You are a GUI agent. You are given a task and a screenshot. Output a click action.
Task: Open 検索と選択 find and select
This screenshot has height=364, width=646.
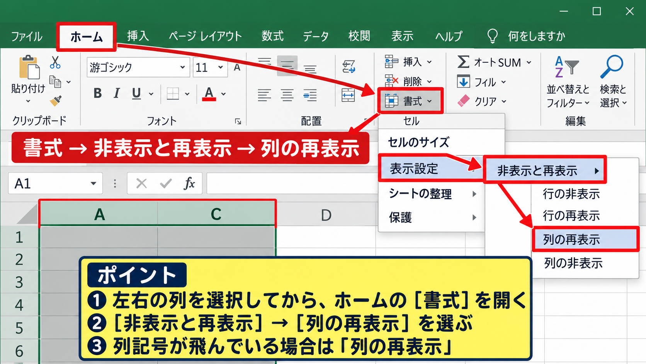[x=613, y=82]
